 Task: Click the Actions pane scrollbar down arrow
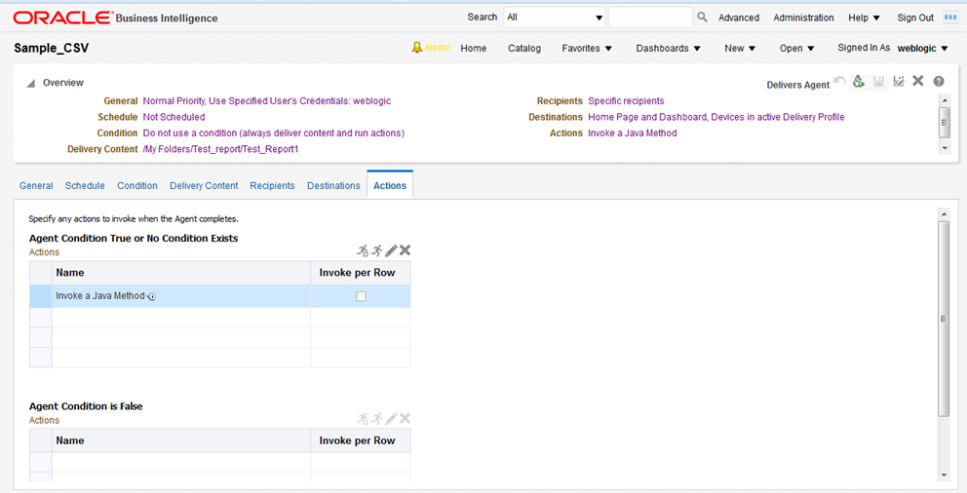click(x=944, y=475)
